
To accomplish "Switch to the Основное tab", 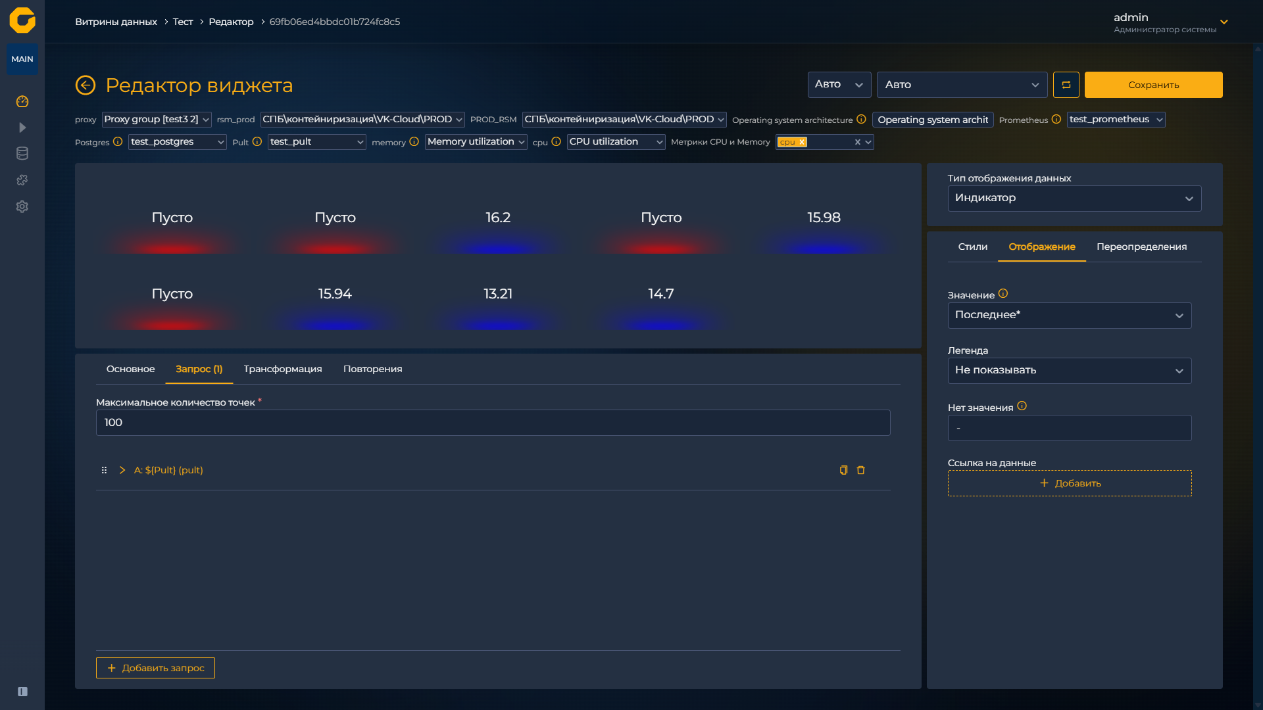I will click(130, 369).
